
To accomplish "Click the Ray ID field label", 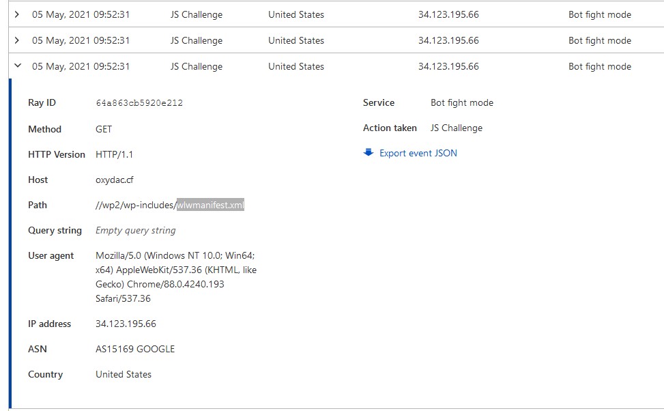I will [42, 102].
